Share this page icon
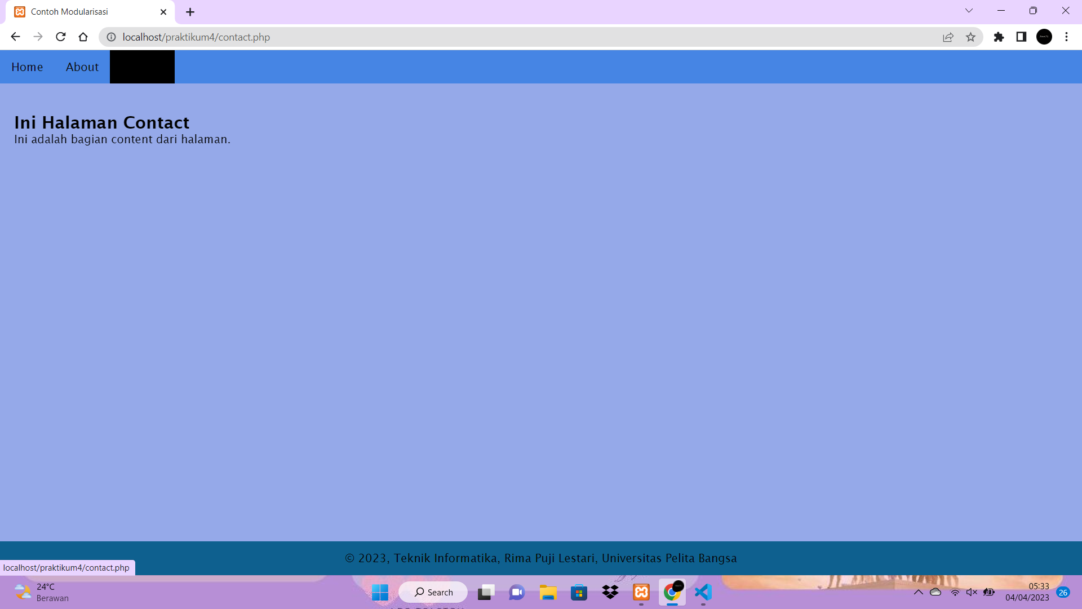This screenshot has width=1082, height=609. (x=948, y=37)
